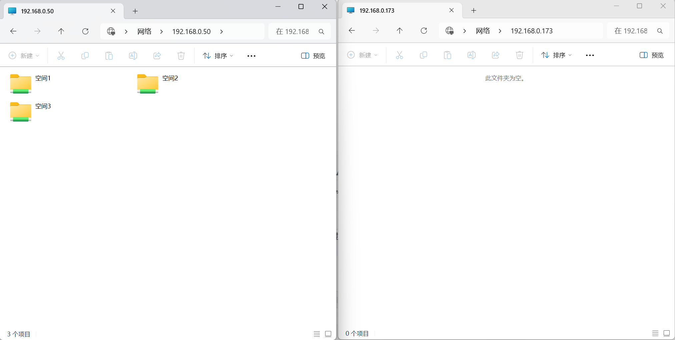Viewport: 675px width, 340px height.
Task: Focus the search box in left window
Action: coord(299,31)
